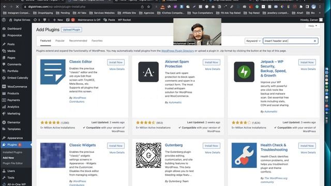The height and width of the screenshot is (186, 331).
Task: Go to Posts in the sidebar
Action: click(x=11, y=44)
